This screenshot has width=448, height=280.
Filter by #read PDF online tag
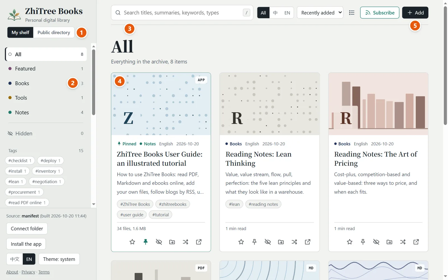pos(27,202)
